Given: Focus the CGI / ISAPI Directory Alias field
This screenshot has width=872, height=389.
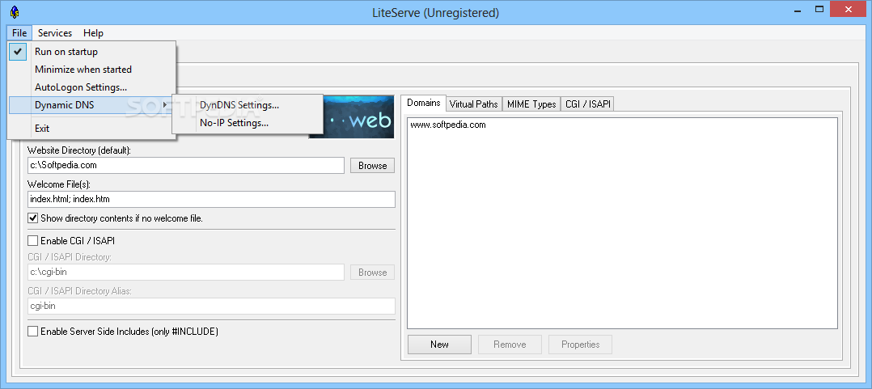Looking at the screenshot, I should click(x=211, y=306).
